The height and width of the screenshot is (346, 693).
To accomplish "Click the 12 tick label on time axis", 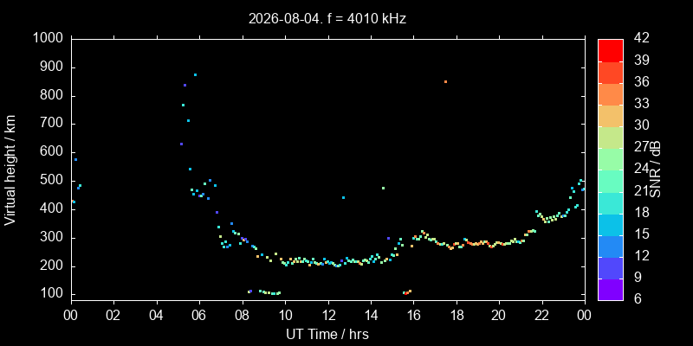I will (x=328, y=316).
